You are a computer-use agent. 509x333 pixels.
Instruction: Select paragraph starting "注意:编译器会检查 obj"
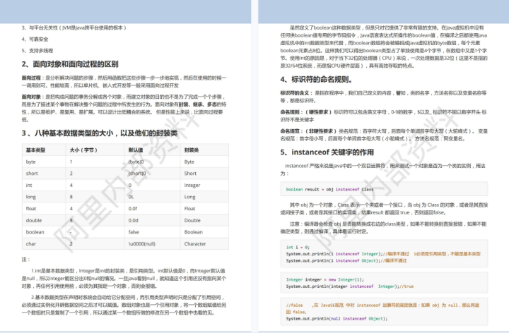point(383,228)
